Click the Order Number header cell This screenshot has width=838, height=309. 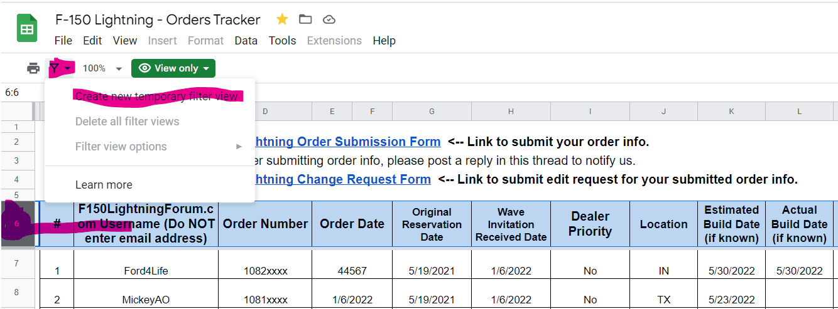tap(265, 224)
